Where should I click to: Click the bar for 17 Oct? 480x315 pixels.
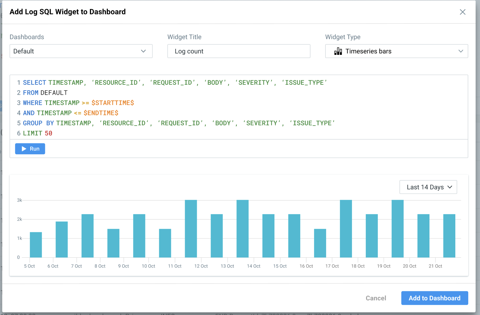click(x=346, y=229)
